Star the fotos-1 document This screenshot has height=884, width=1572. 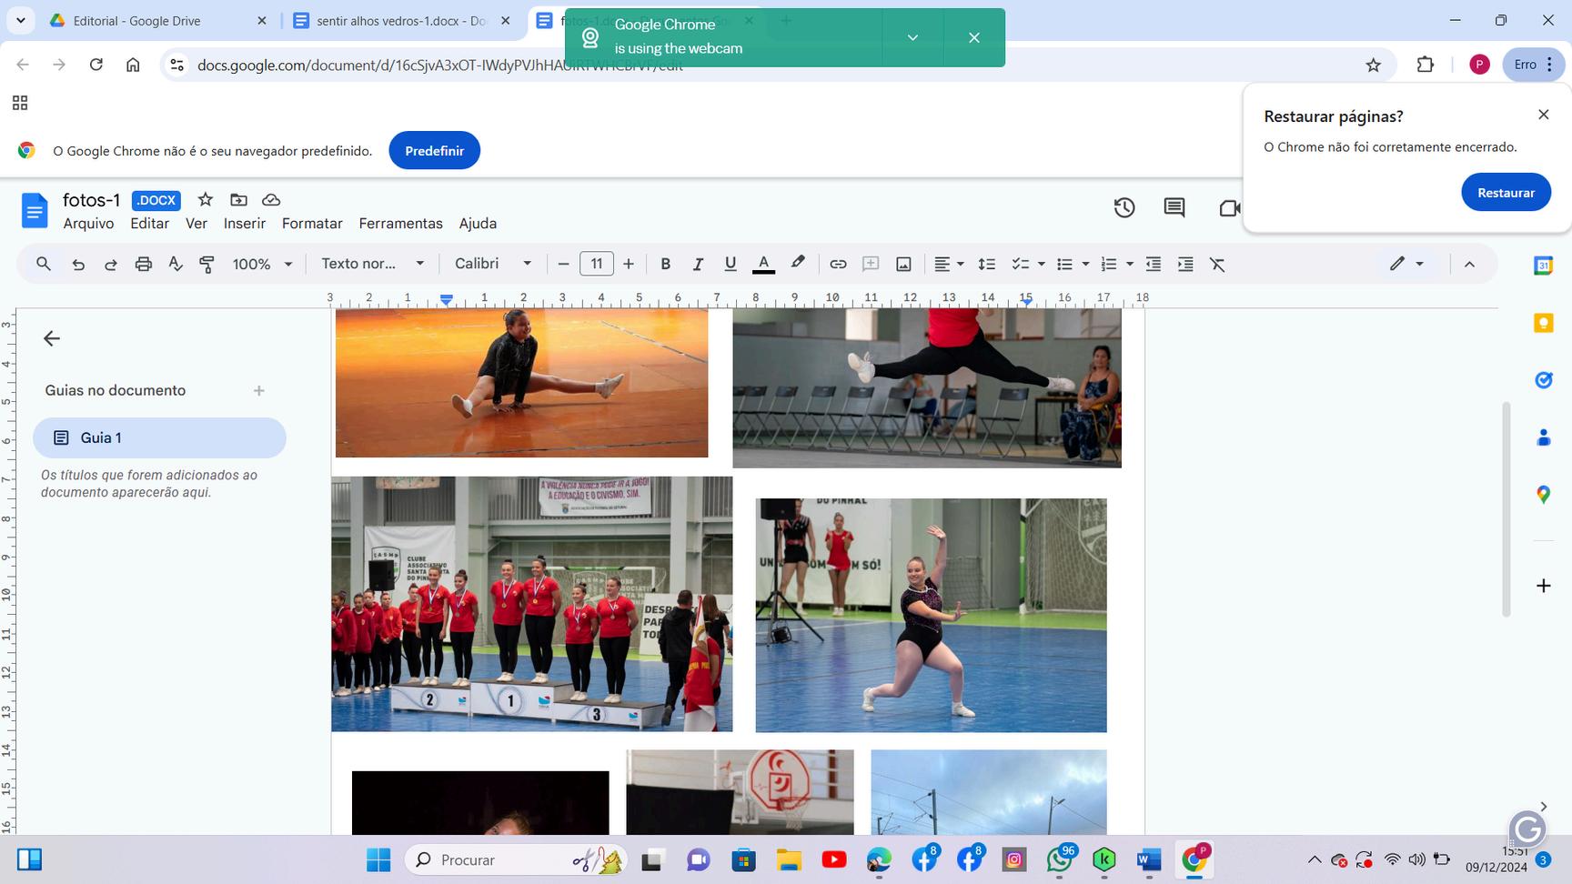click(x=206, y=200)
